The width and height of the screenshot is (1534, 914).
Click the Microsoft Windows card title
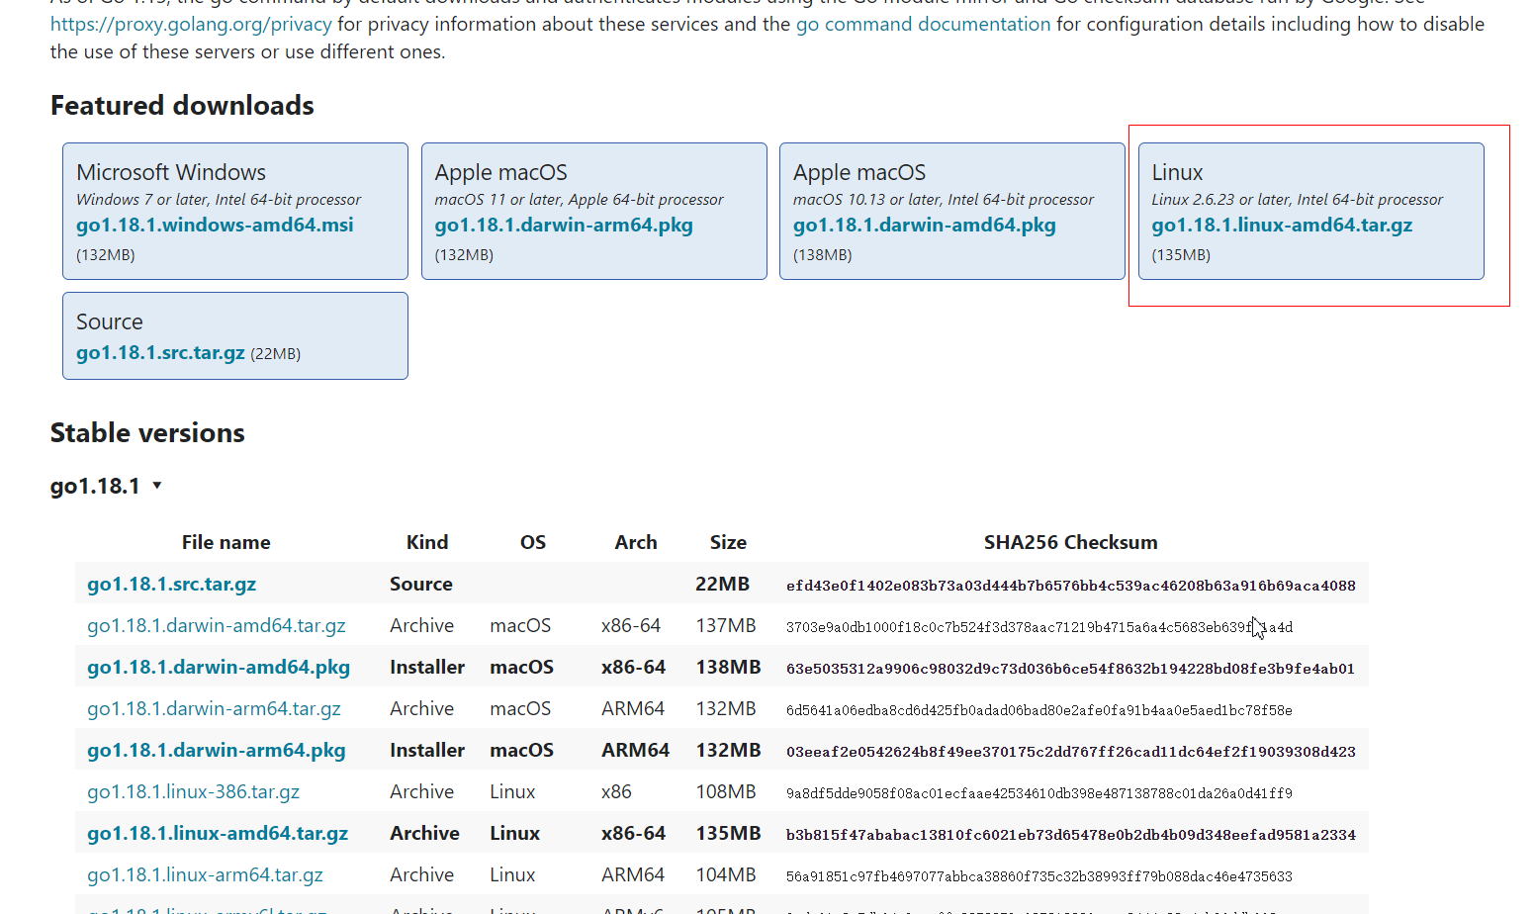click(171, 172)
